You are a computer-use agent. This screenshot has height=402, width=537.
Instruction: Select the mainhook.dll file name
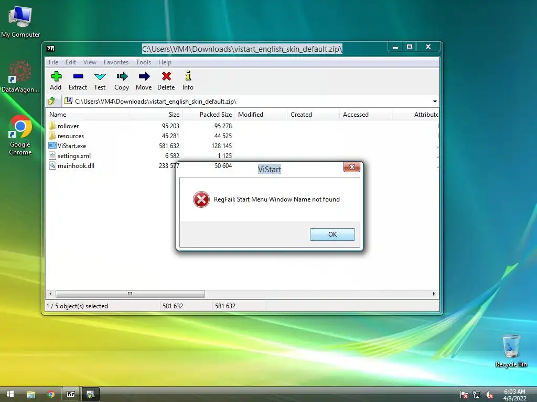coord(76,166)
